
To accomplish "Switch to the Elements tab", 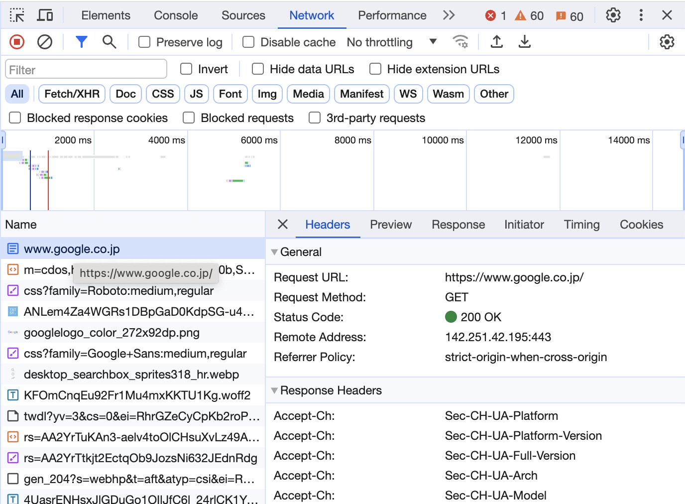I will tap(106, 15).
